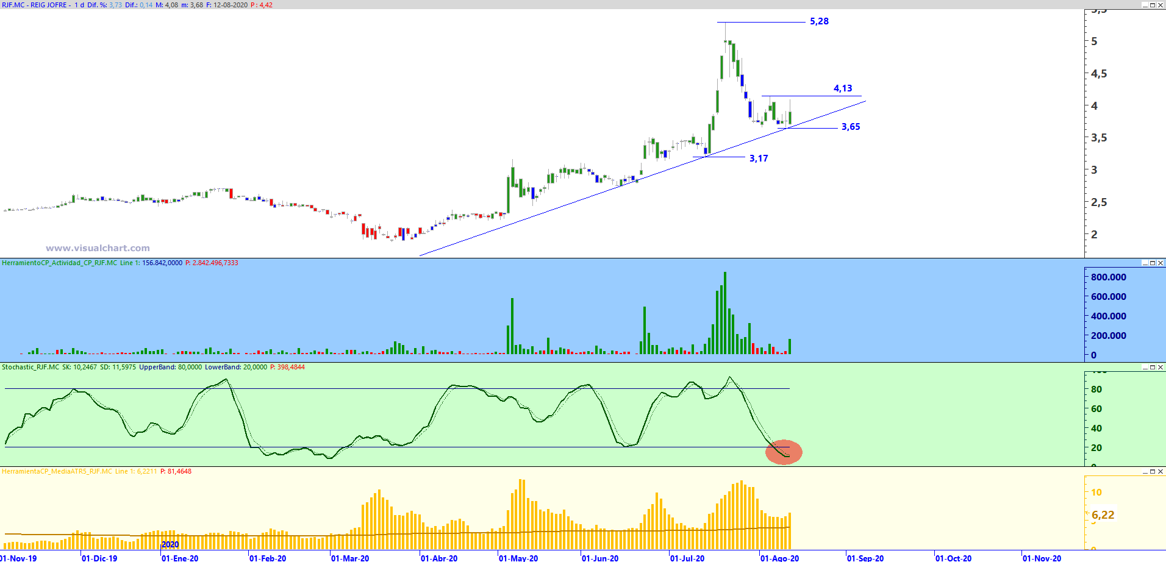
Task: Click the 200.000 label on the volume axis
Action: point(1109,335)
